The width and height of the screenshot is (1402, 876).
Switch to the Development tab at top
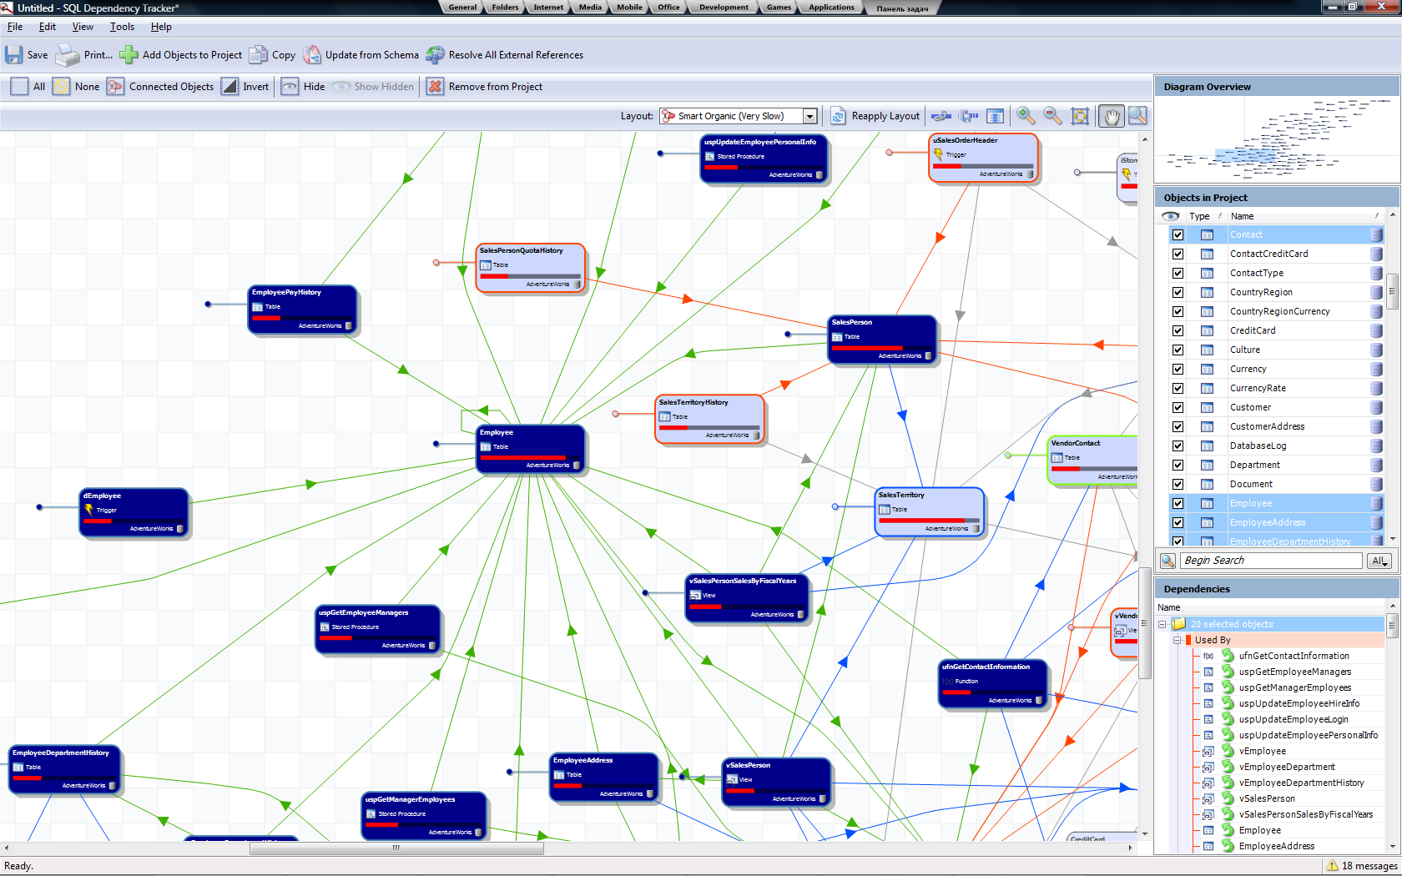724,7
